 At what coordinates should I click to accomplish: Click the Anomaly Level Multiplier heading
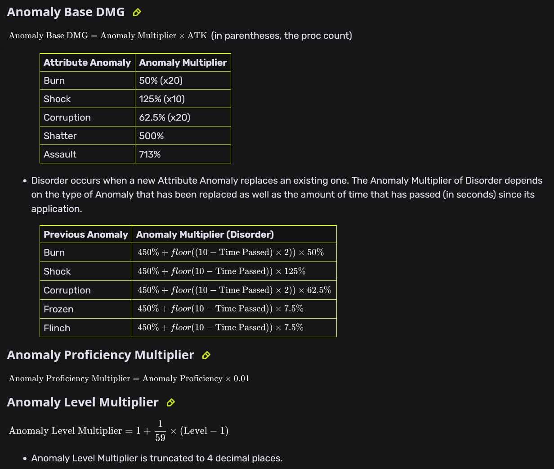point(83,402)
